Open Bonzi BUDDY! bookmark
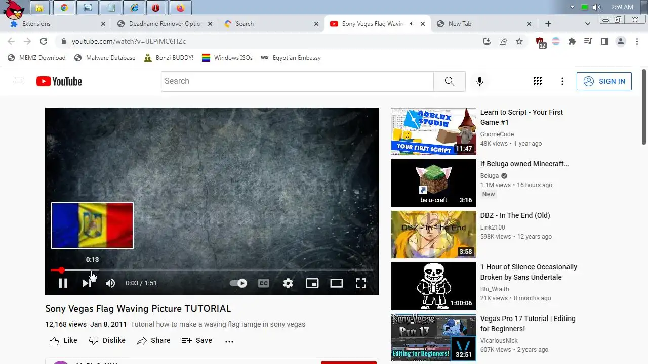Screen dimensions: 648x364 tap(169, 58)
